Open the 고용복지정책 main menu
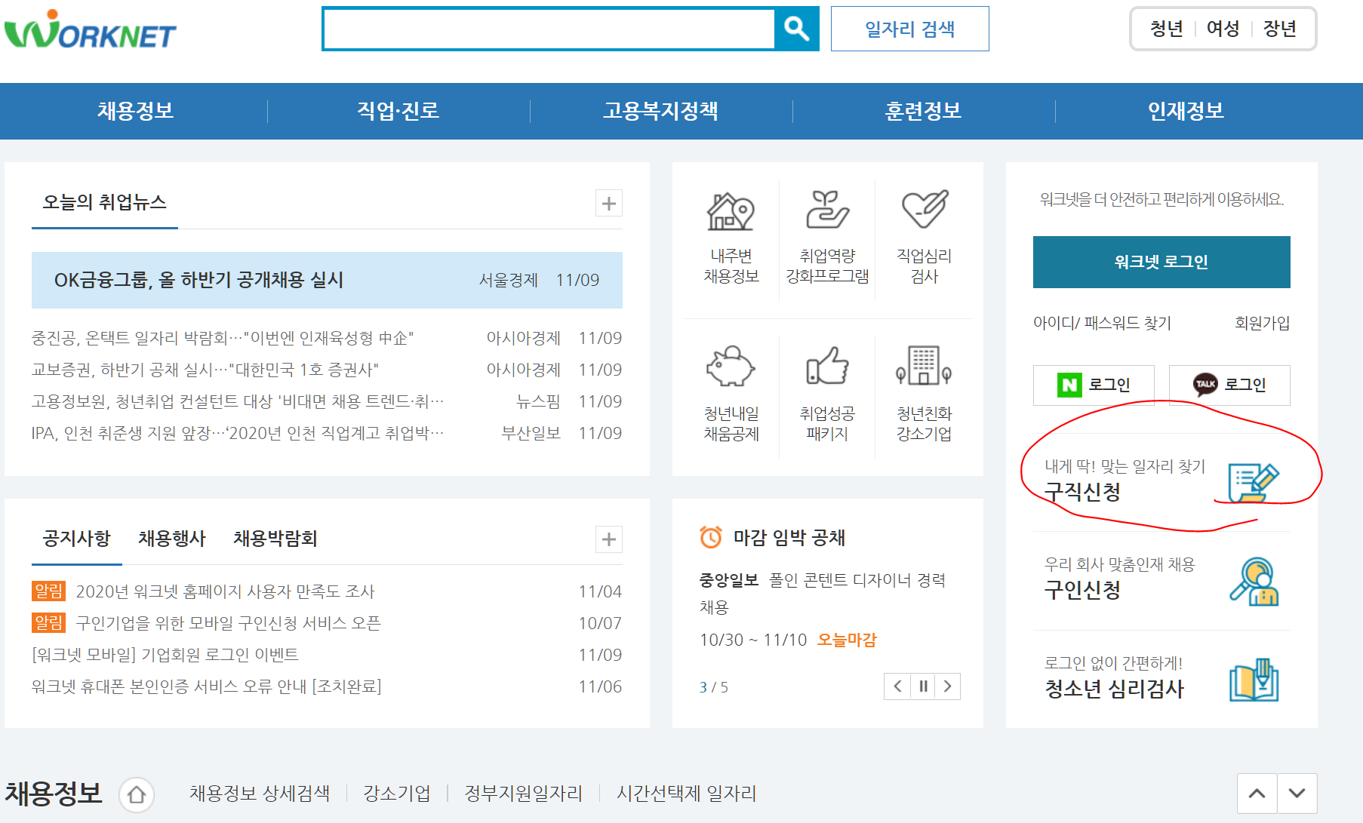Viewport: 1363px width, 823px height. click(661, 111)
